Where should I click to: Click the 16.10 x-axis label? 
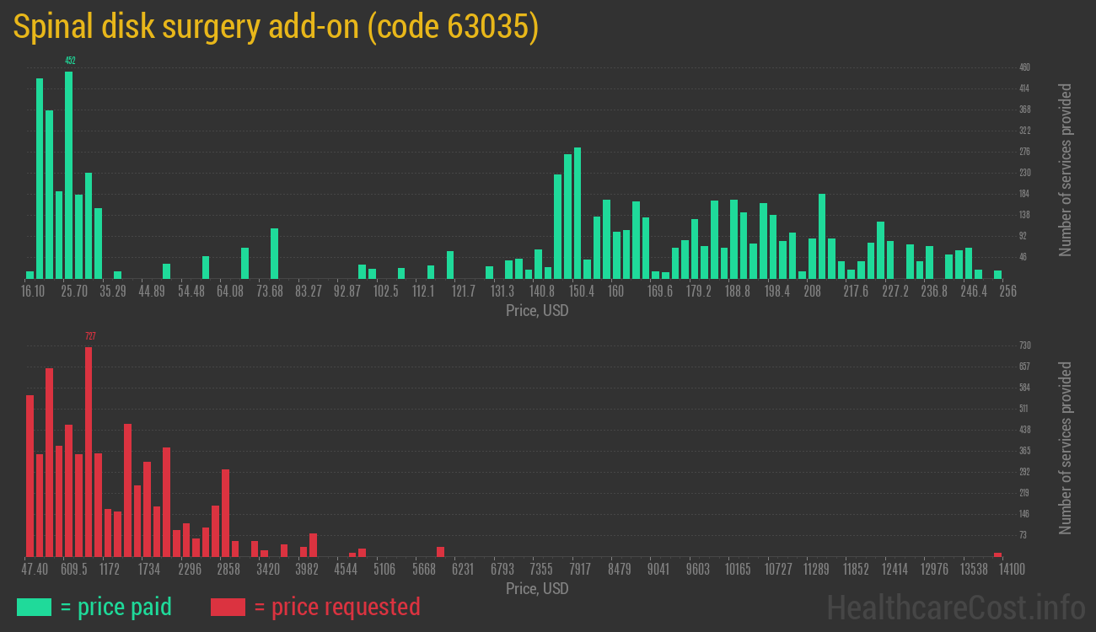pos(33,292)
